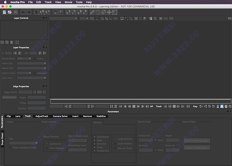Track backwards using the Track controls
232x166 pixels.
(165, 106)
